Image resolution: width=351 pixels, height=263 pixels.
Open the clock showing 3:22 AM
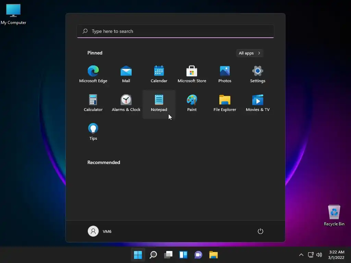tap(336, 255)
